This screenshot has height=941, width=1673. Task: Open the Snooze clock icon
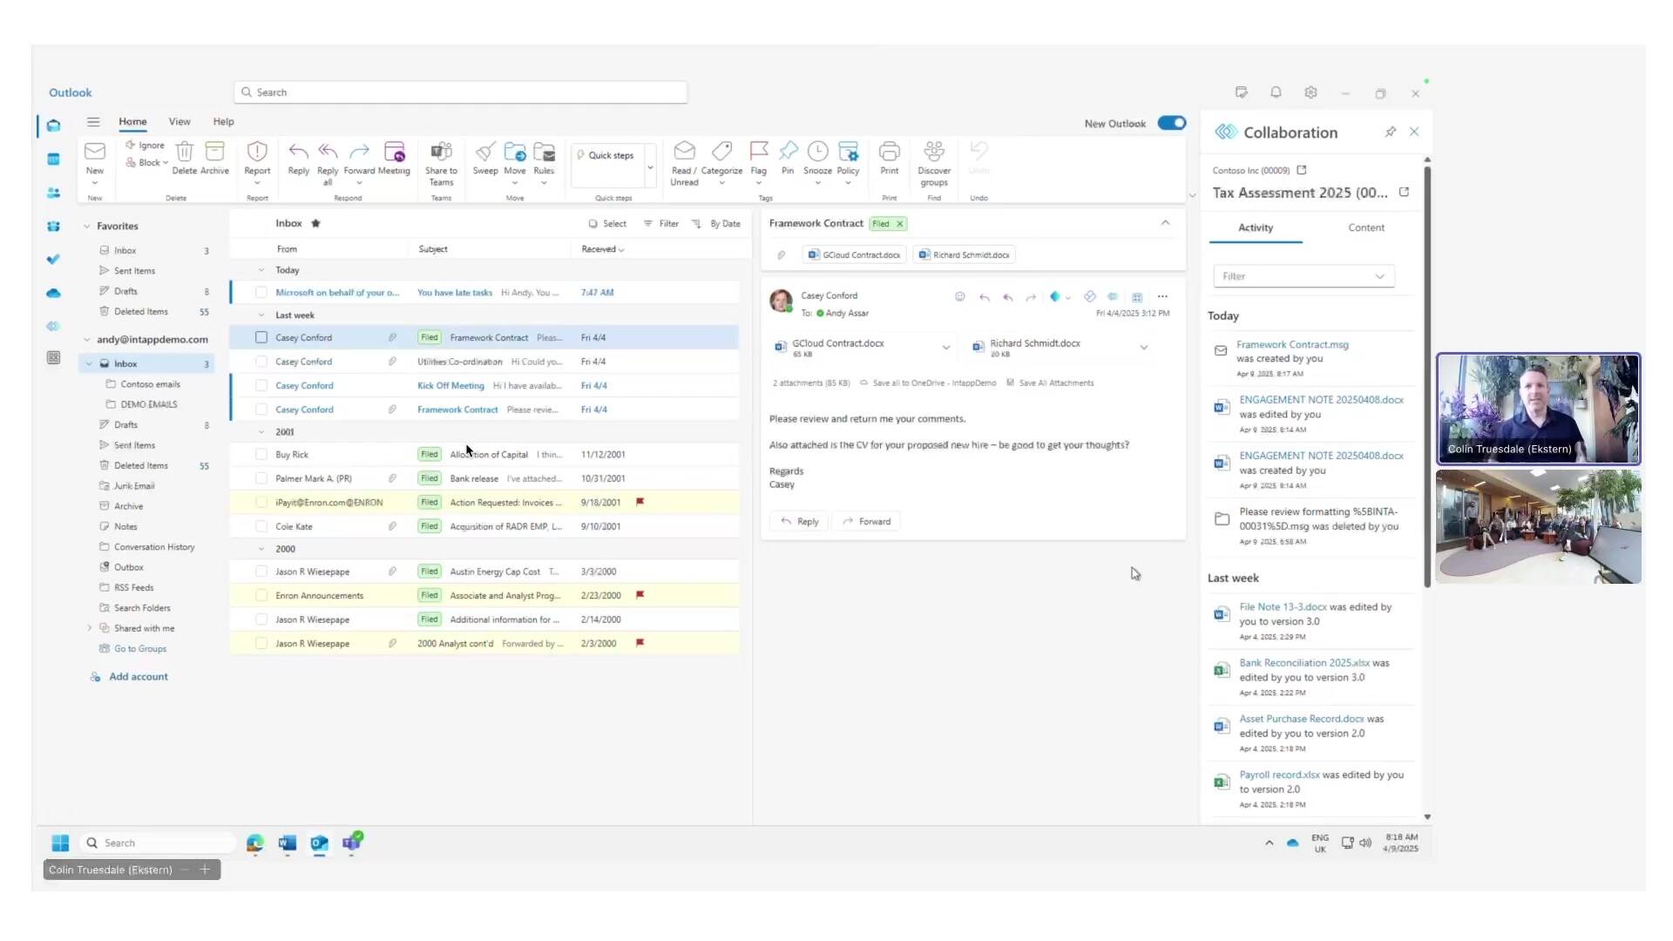(817, 152)
